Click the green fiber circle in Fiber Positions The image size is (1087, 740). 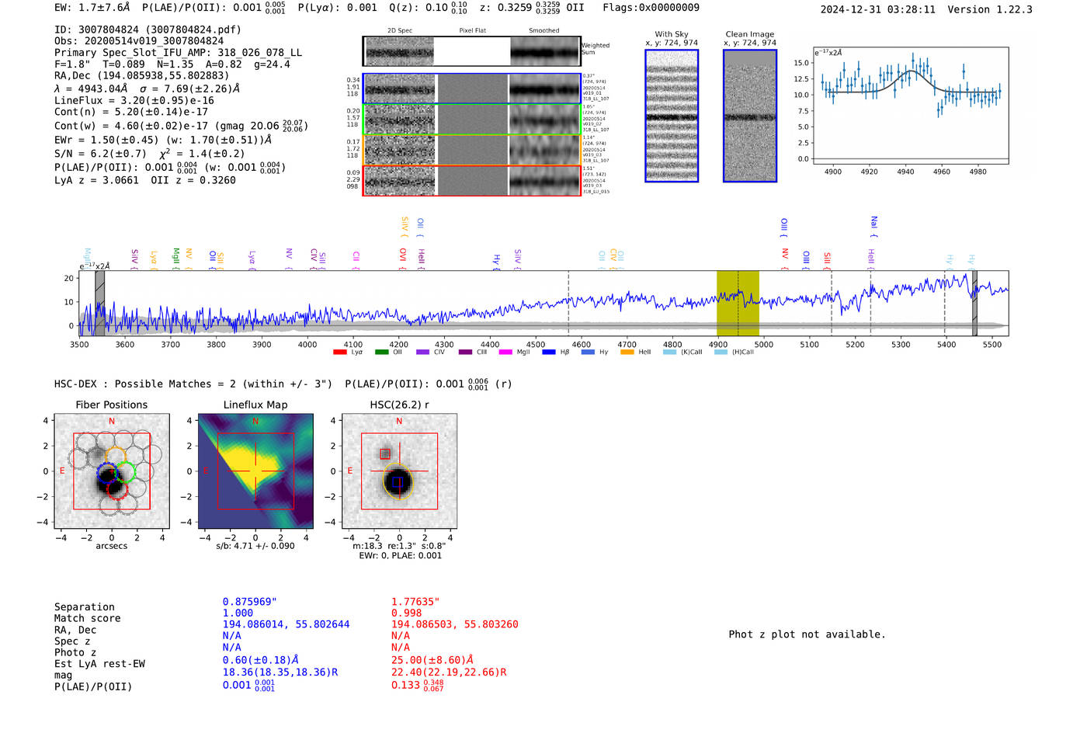(x=125, y=471)
